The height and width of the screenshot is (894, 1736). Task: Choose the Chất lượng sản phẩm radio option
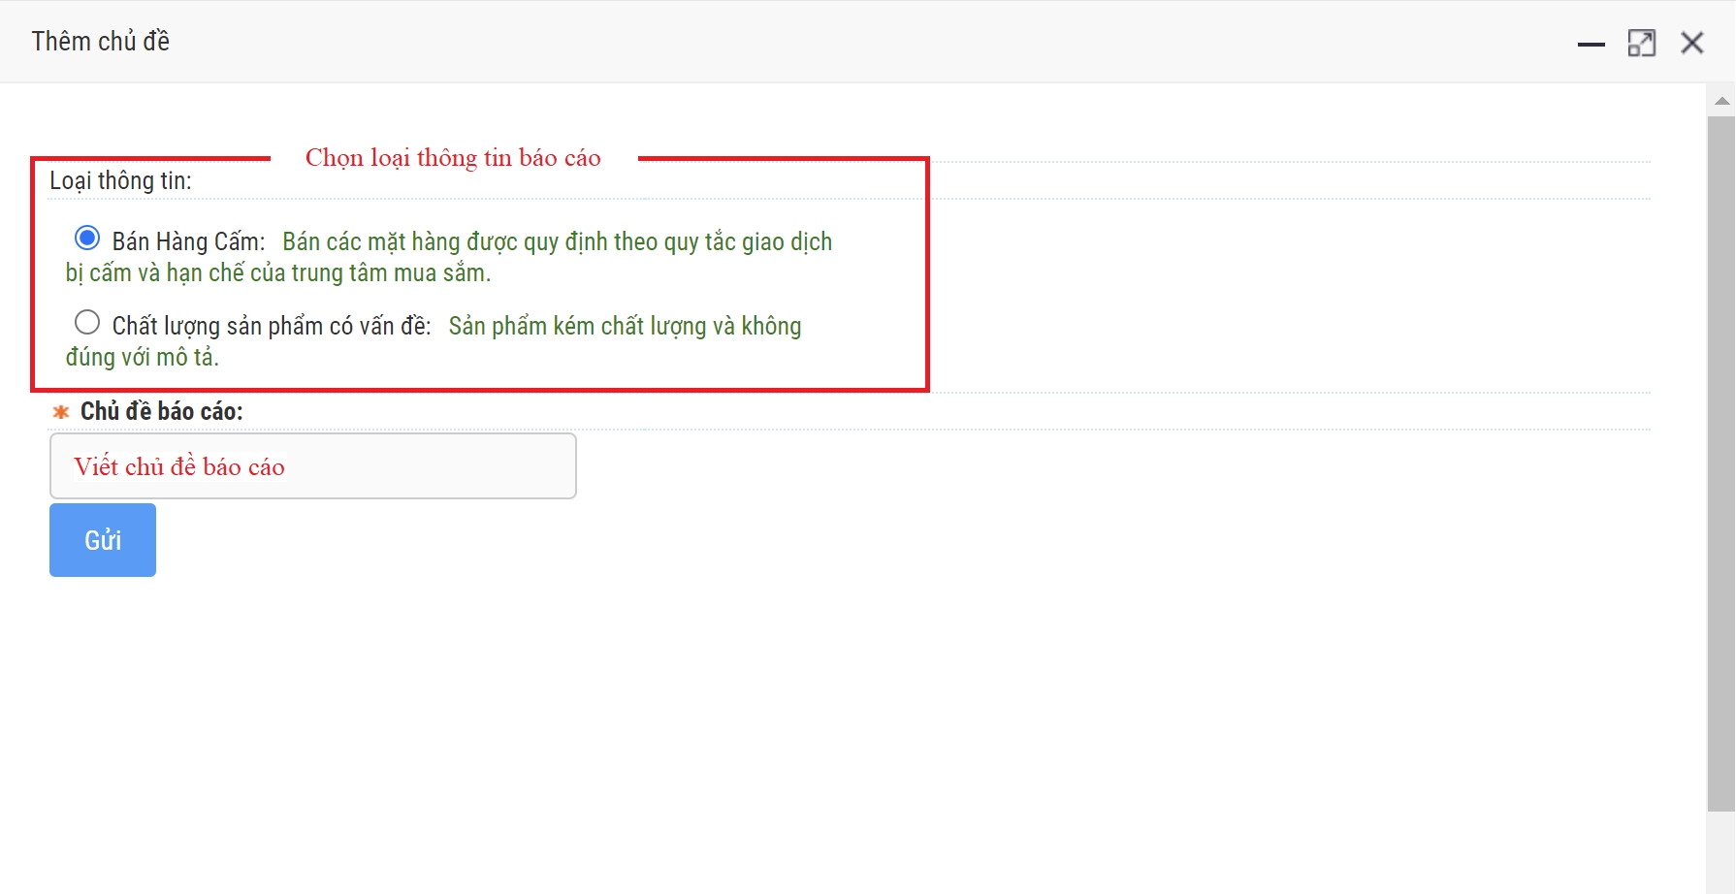pos(87,322)
